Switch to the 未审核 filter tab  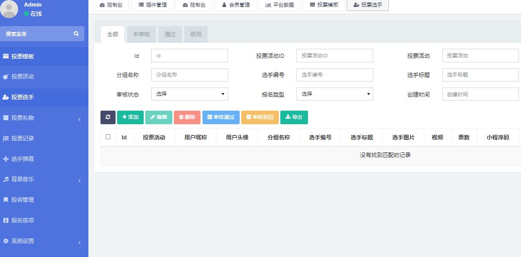(x=141, y=34)
